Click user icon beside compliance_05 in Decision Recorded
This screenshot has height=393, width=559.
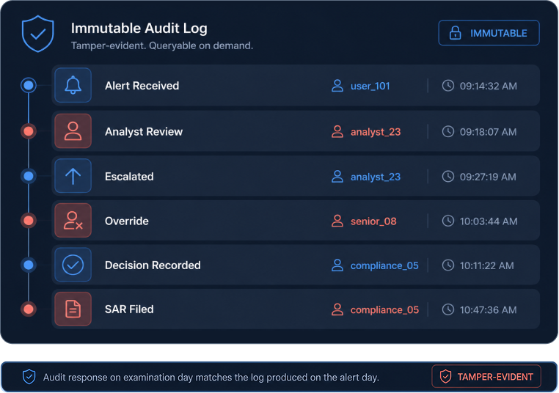coord(337,265)
